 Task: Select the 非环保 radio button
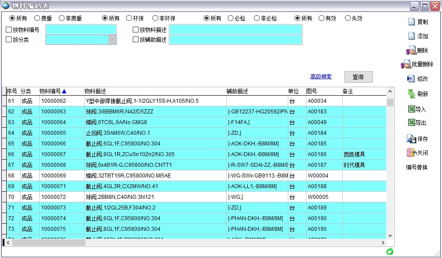click(x=155, y=18)
